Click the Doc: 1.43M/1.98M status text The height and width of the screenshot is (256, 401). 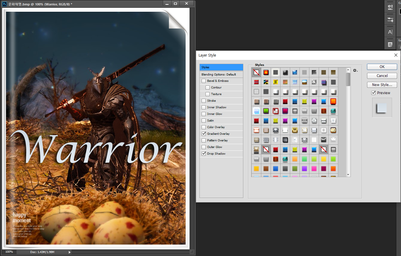(42, 252)
